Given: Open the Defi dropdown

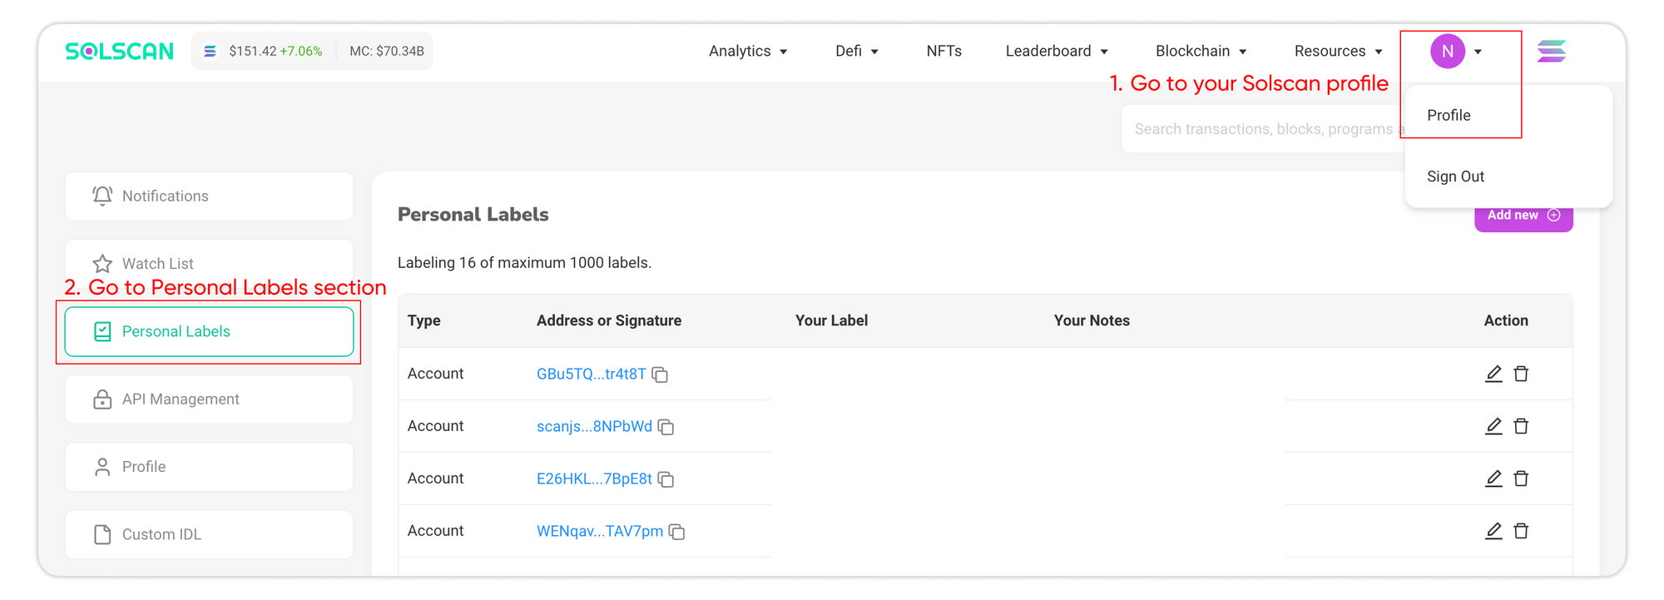Looking at the screenshot, I should click(x=857, y=52).
